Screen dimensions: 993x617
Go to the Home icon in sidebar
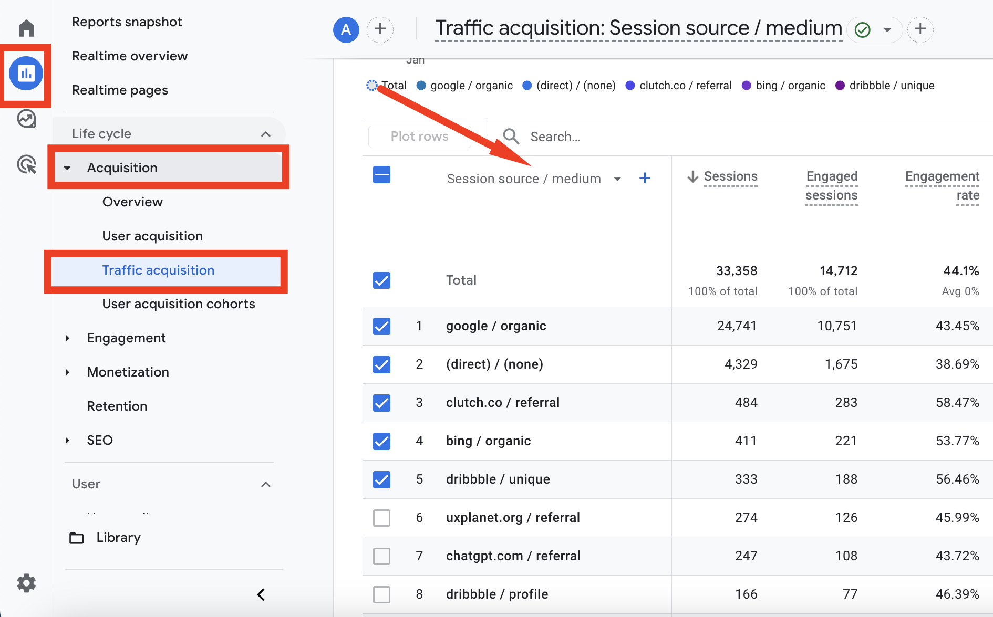pos(26,28)
